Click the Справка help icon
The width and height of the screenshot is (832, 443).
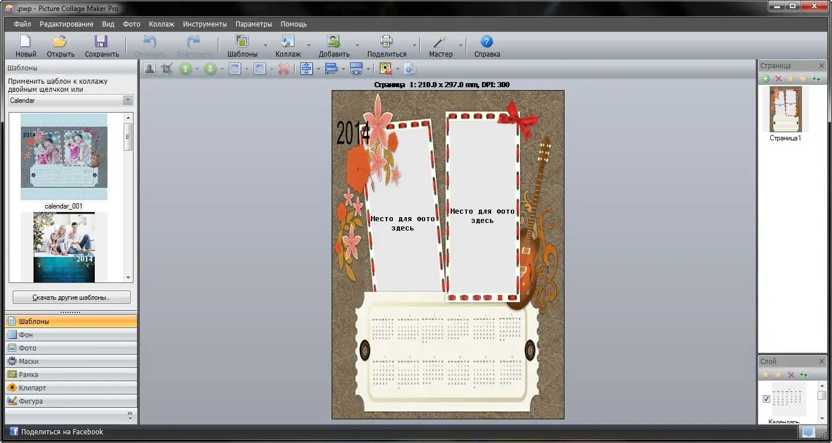click(486, 42)
